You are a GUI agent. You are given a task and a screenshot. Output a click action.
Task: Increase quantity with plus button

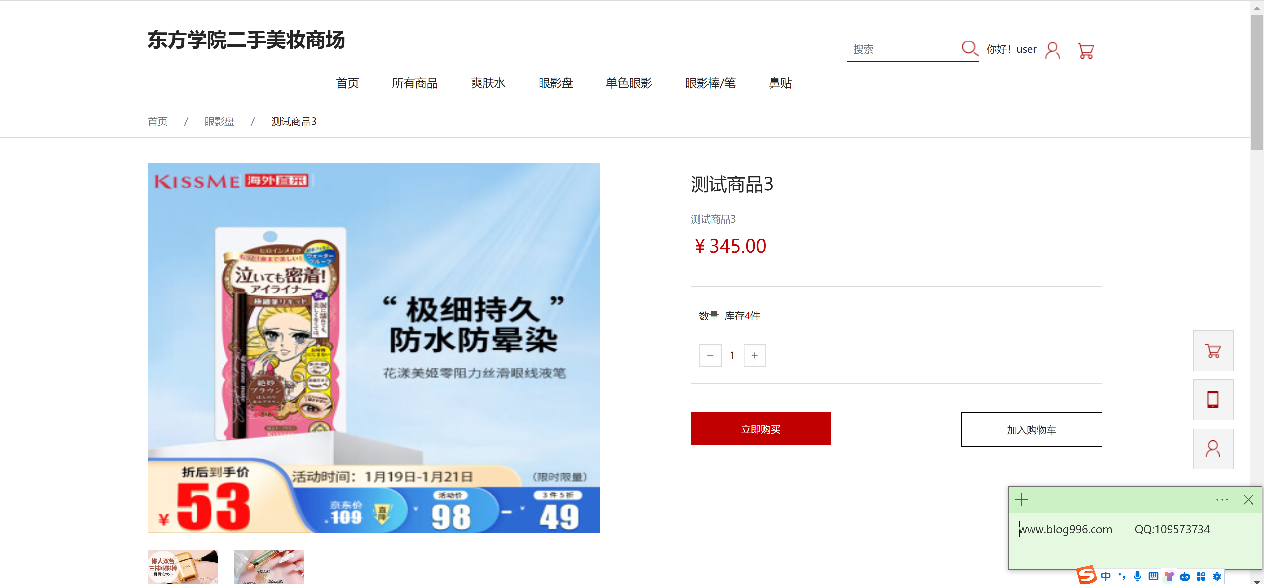point(755,355)
